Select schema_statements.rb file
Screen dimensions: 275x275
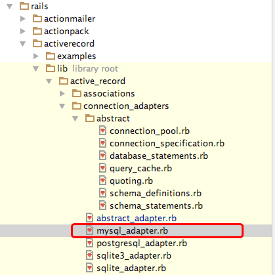pos(156,206)
